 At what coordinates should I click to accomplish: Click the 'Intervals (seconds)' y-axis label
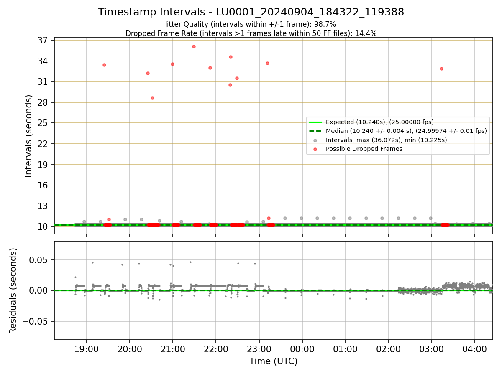pos(29,136)
